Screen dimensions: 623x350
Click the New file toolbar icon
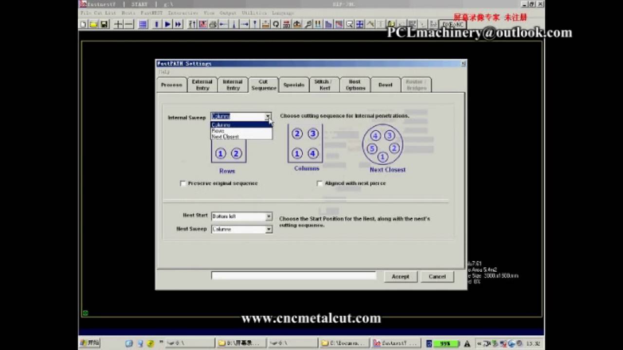pos(83,24)
